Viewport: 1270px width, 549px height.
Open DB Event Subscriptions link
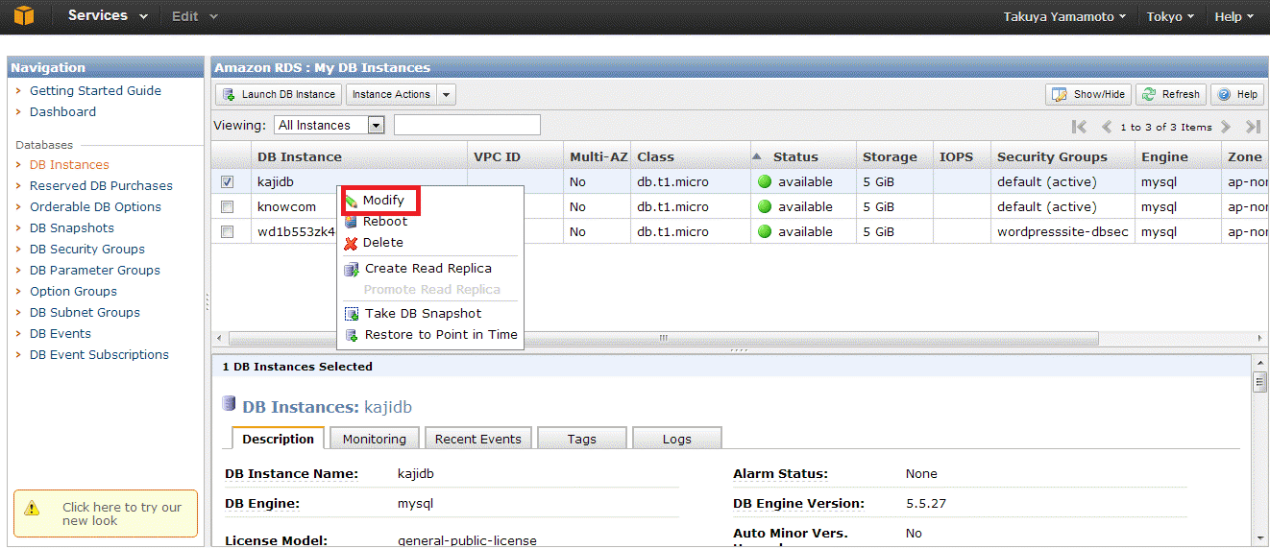pos(99,354)
